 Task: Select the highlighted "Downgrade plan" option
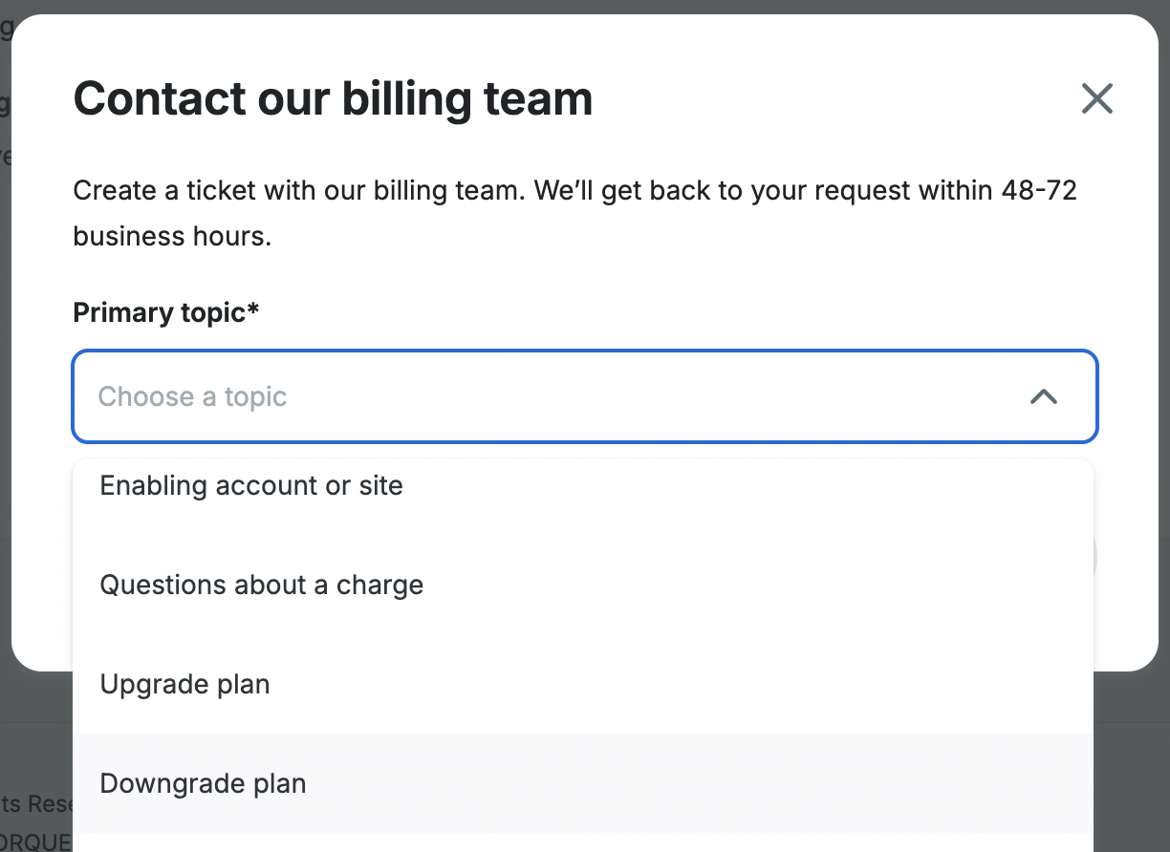203,783
